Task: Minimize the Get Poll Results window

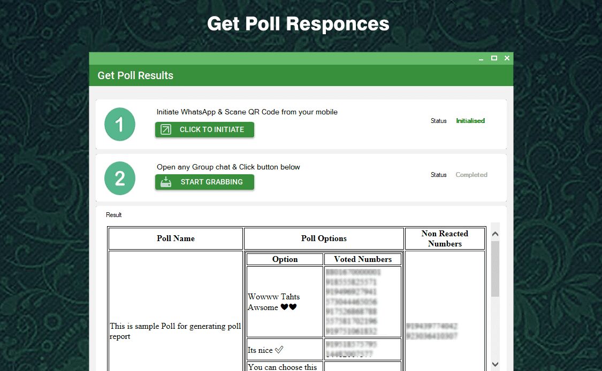Action: coord(481,58)
